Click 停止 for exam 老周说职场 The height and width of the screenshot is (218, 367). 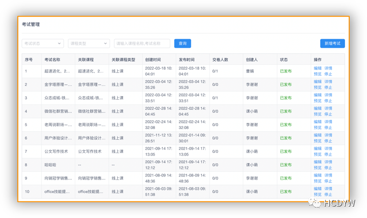coord(328,127)
